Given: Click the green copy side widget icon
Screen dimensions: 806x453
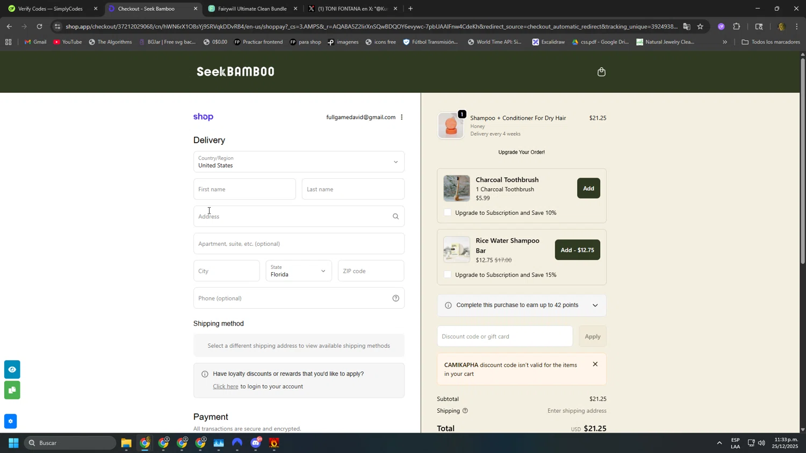Looking at the screenshot, I should (x=12, y=390).
